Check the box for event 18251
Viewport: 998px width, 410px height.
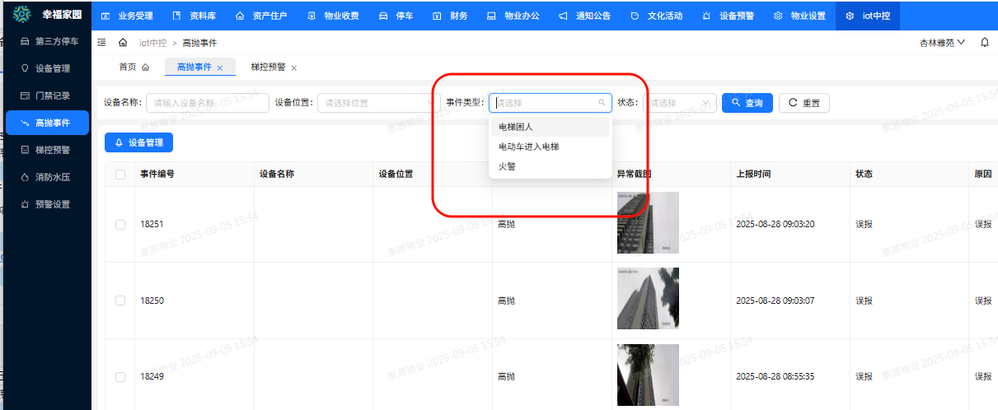point(120,224)
